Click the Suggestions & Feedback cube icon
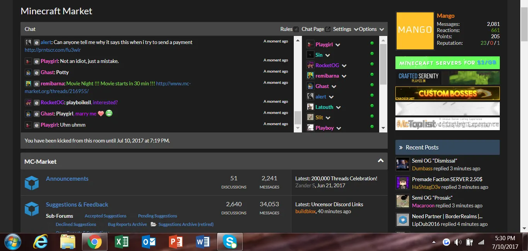528x251 pixels. point(32,209)
